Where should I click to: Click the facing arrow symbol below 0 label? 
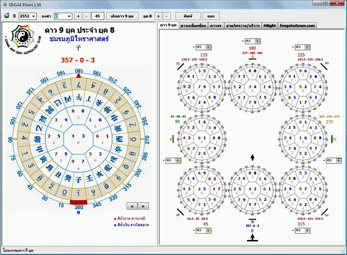click(x=252, y=238)
